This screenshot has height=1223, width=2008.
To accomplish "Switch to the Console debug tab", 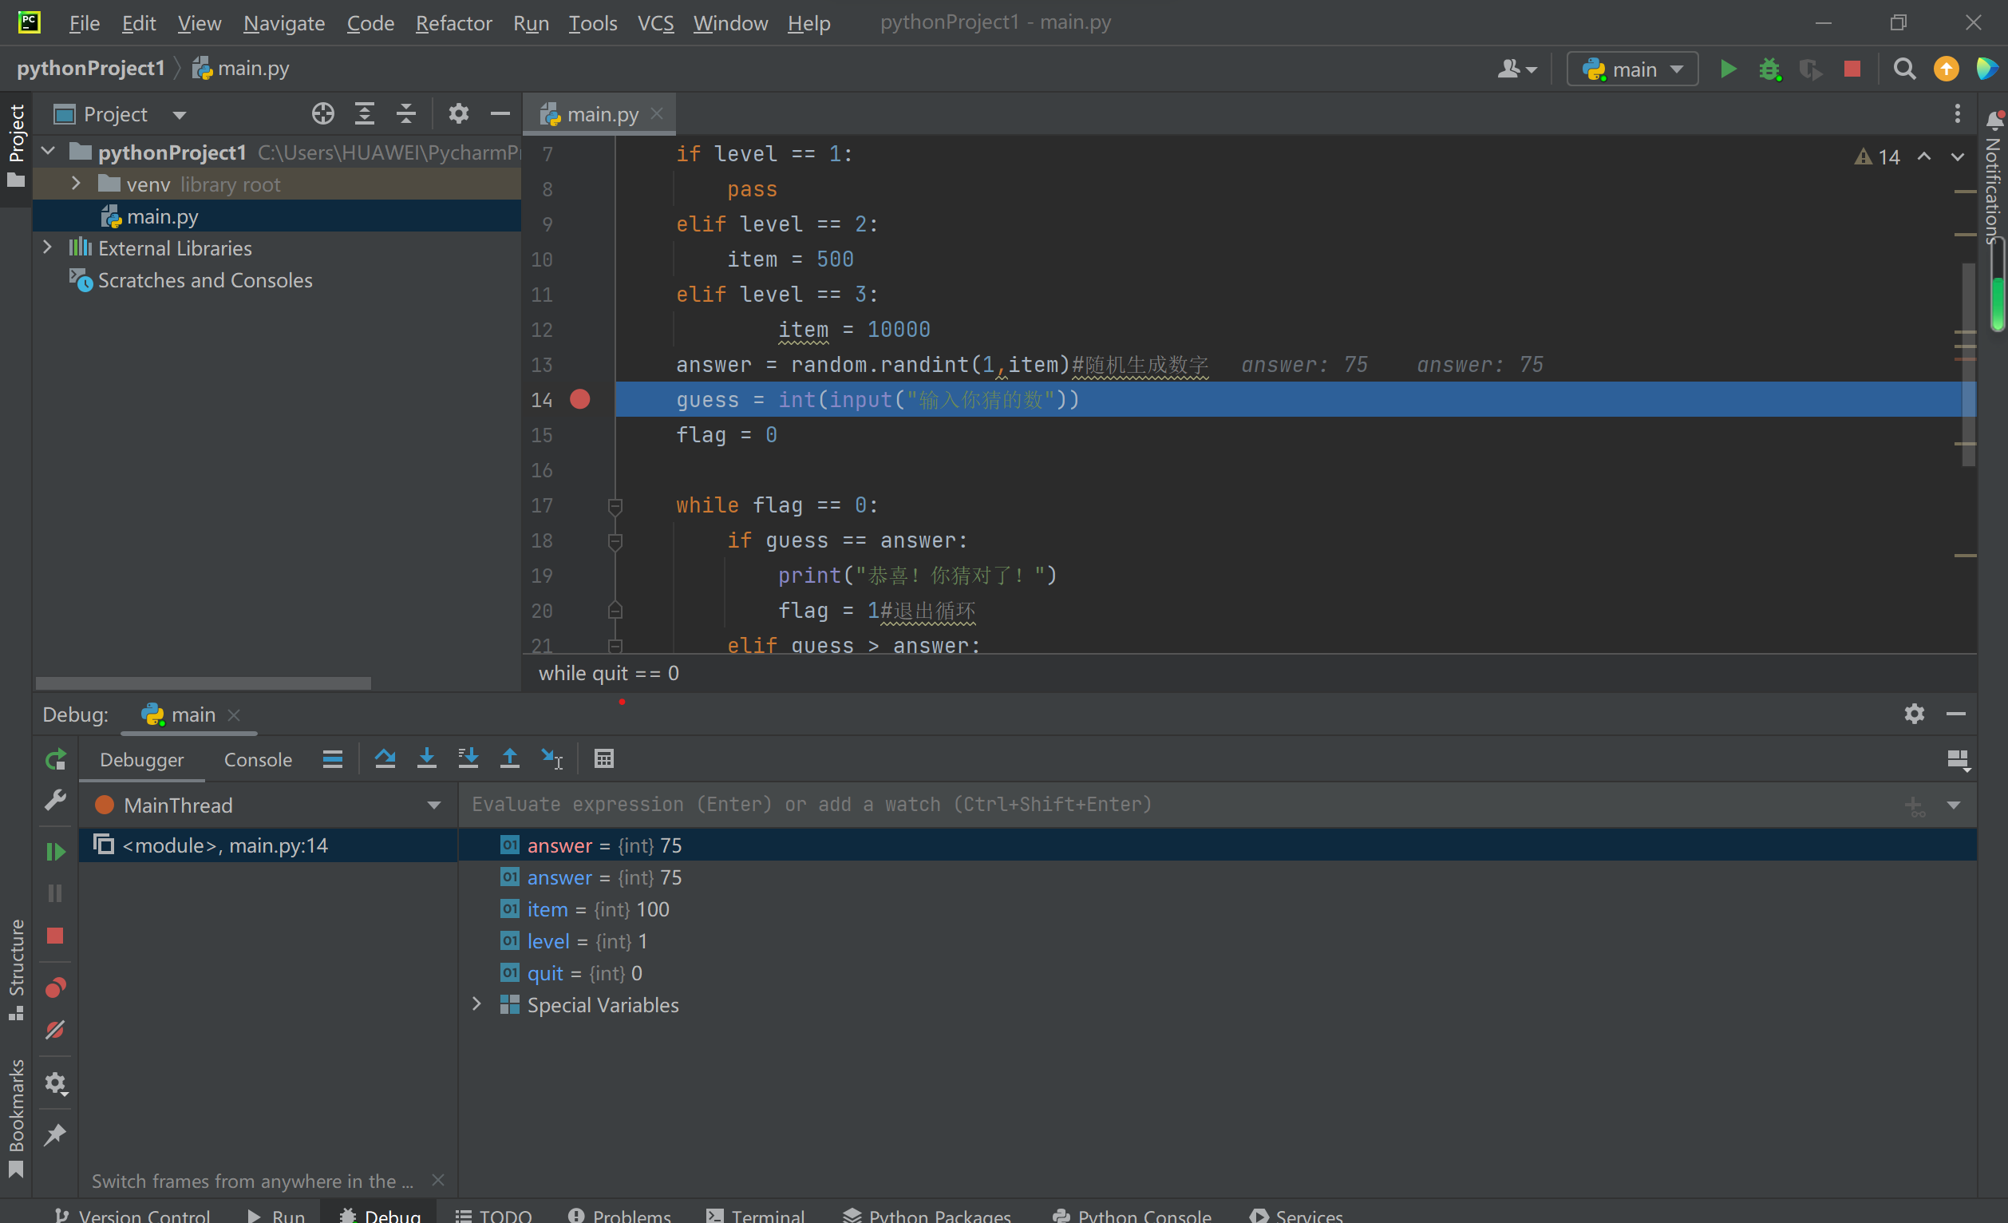I will [x=258, y=760].
